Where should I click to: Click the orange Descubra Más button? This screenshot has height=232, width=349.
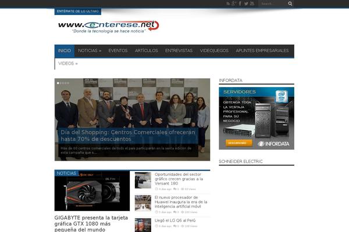[x=239, y=143]
